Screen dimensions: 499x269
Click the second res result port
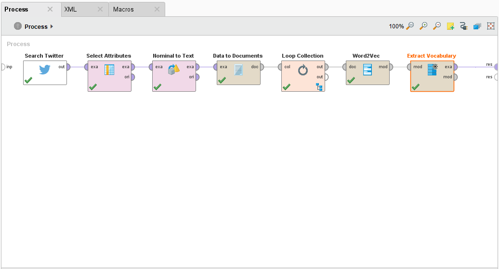click(497, 77)
